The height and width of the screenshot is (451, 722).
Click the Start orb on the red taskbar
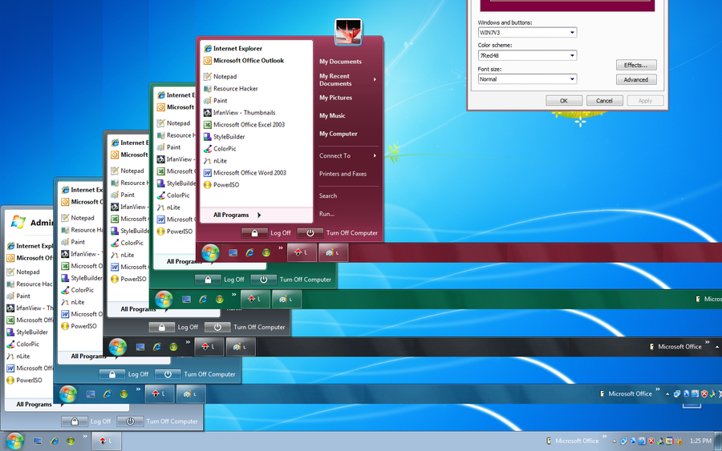[x=210, y=252]
